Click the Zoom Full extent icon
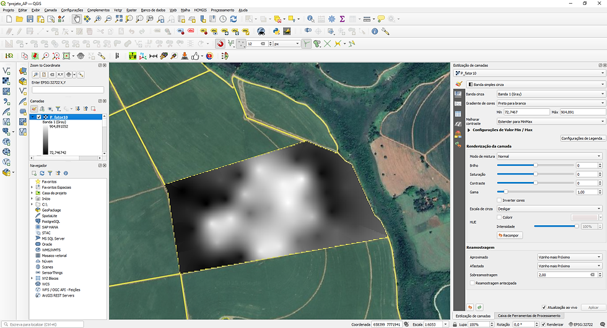The image size is (607, 328). point(119,19)
